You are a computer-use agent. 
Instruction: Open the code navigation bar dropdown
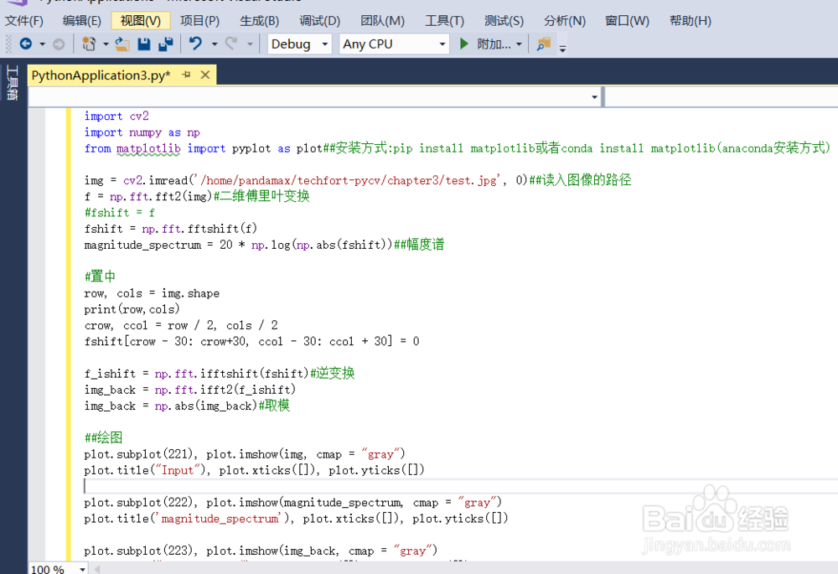(594, 97)
